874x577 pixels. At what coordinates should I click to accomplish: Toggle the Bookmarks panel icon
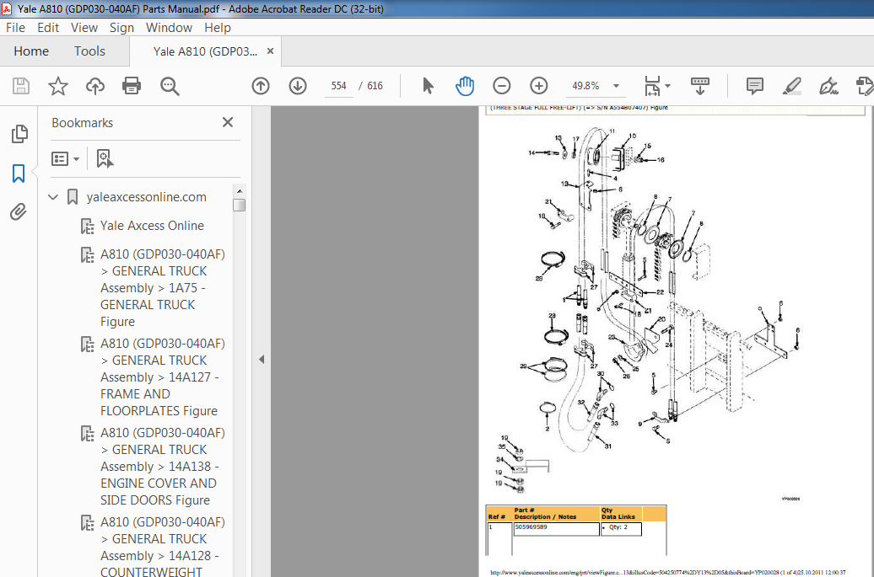point(19,173)
